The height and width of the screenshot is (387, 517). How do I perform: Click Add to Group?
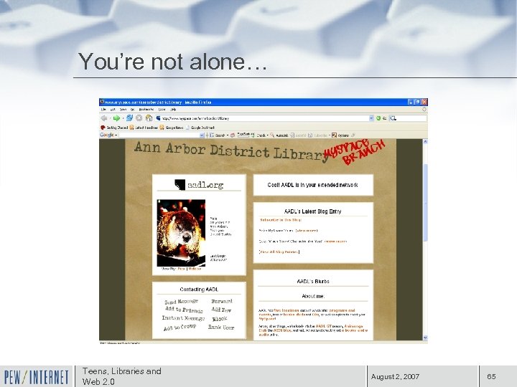point(180,327)
